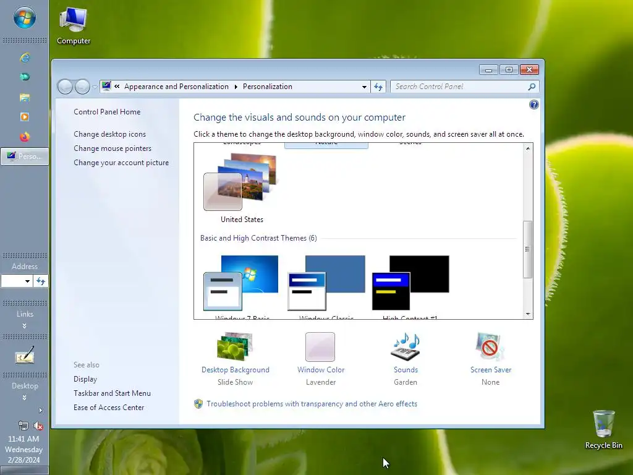Open the breadcrumb arrow after Appearance and Personalization
Viewport: 633px width, 475px height.
click(236, 87)
